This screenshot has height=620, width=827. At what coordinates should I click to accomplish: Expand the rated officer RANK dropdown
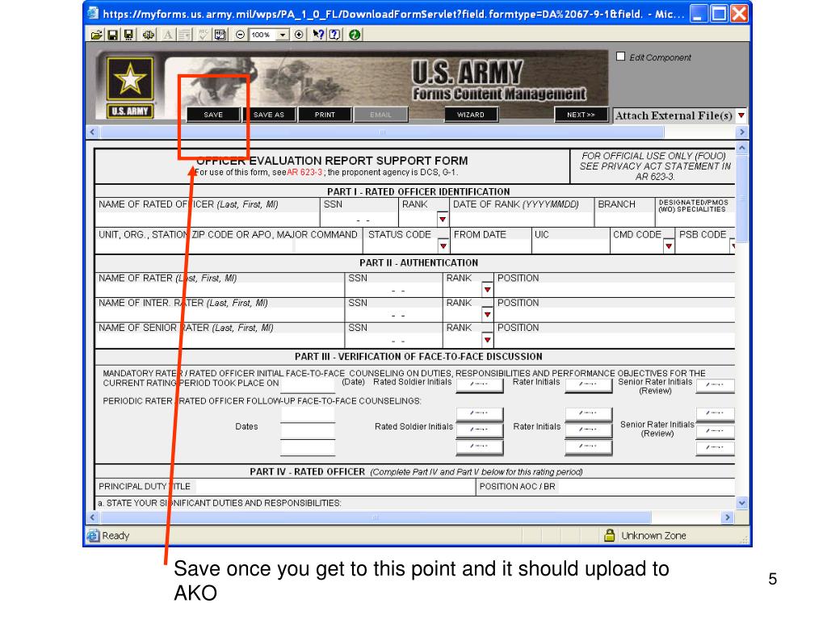443,219
